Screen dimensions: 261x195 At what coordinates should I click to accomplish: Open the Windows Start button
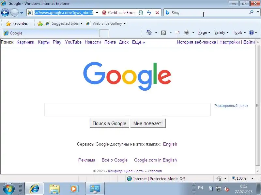pos(9,188)
